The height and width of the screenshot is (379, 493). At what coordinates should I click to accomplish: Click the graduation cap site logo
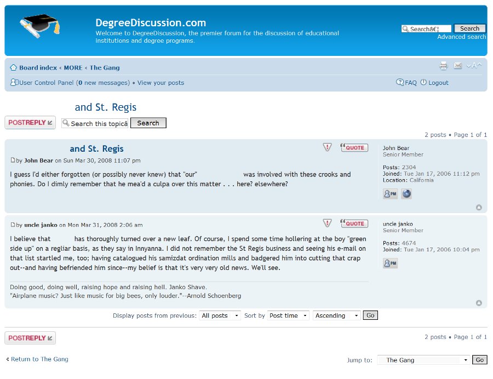pos(40,26)
